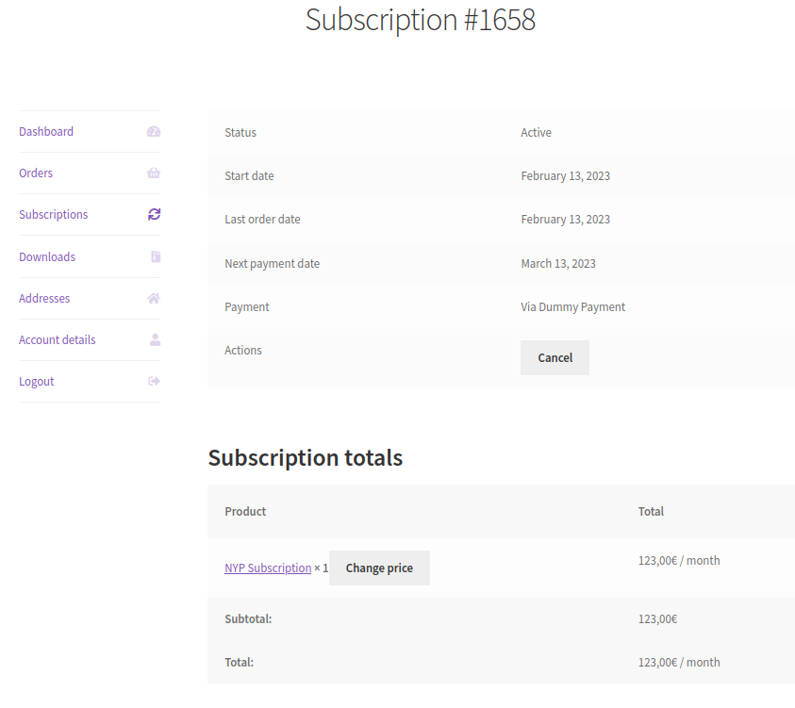Go to the Subscriptions page
The image size is (795, 708).
(x=53, y=214)
